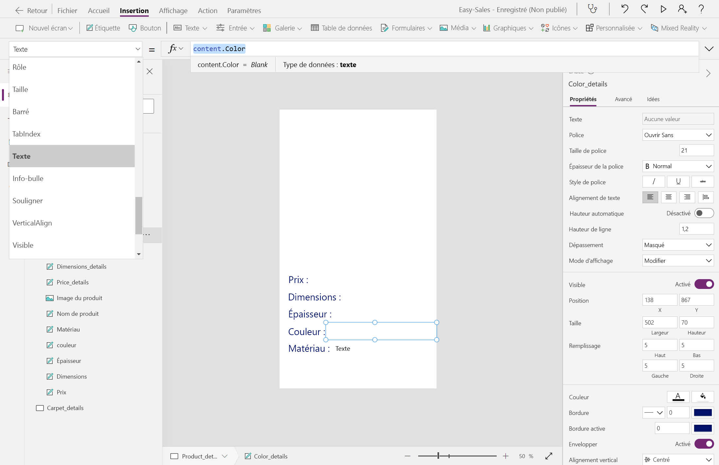Open the Paramètres tab
The image size is (719, 465).
click(x=244, y=10)
